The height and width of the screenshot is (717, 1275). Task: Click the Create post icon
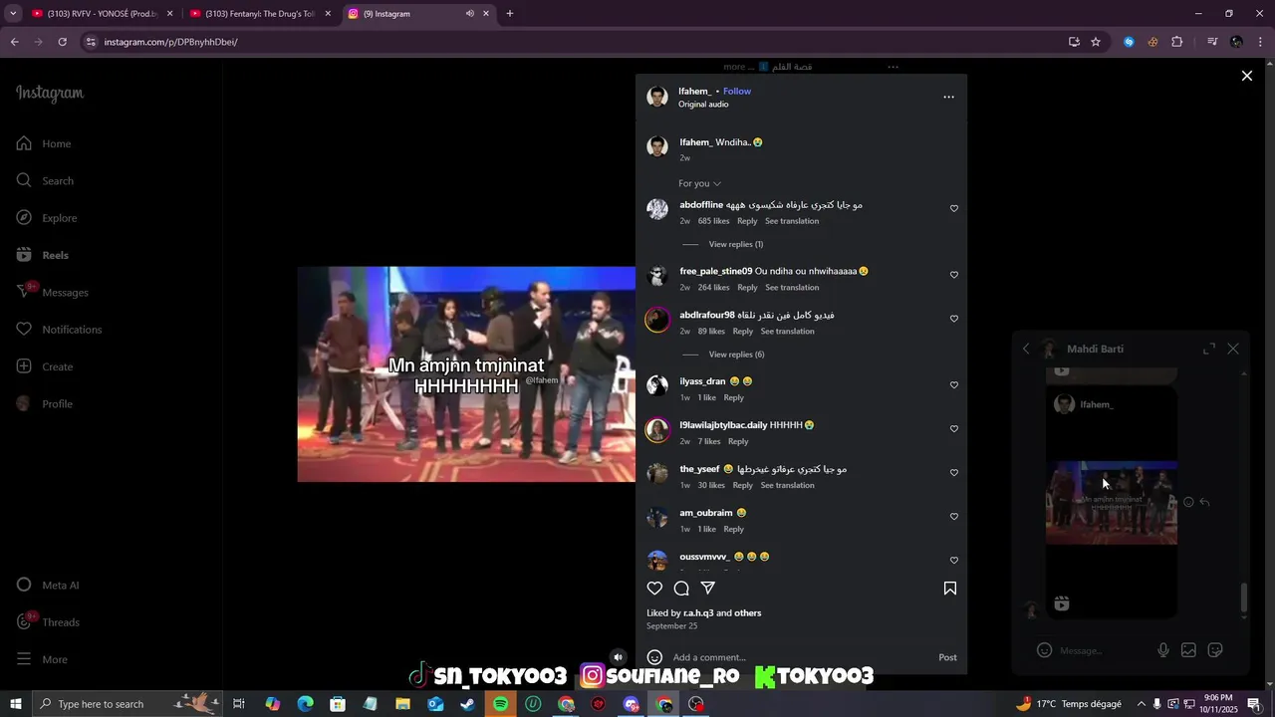click(x=25, y=366)
